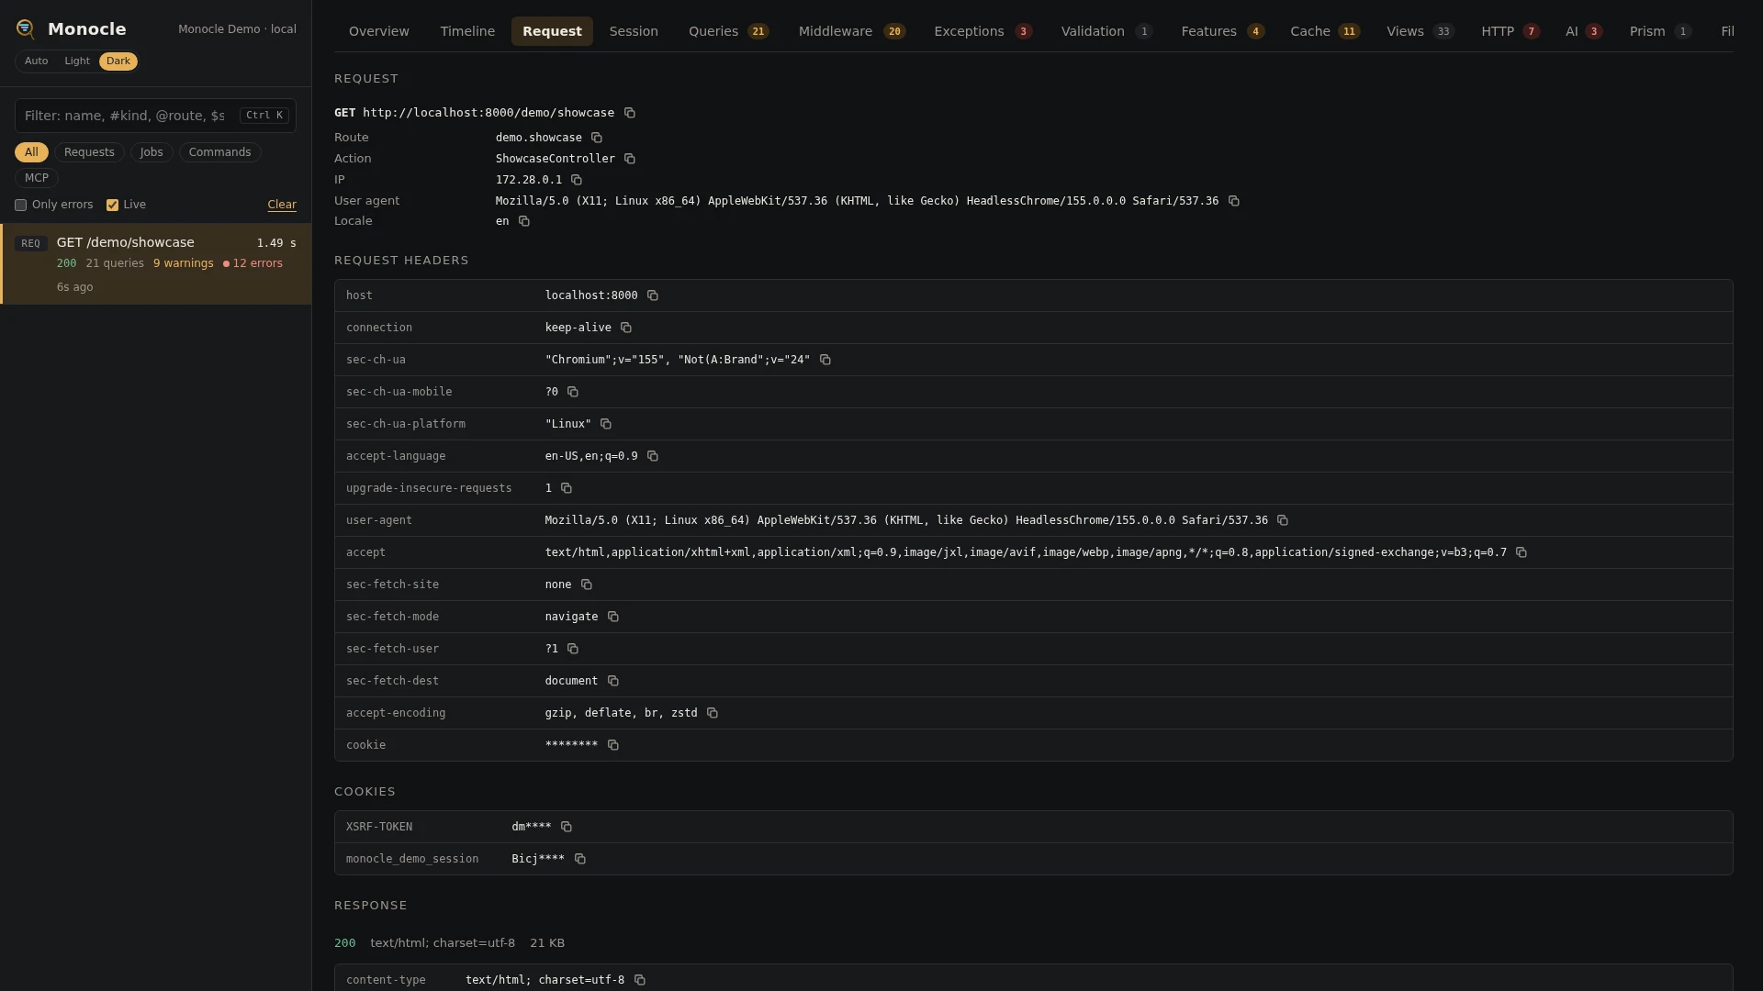
Task: Copy the XSRF-TOKEN cookie value
Action: tap(567, 827)
